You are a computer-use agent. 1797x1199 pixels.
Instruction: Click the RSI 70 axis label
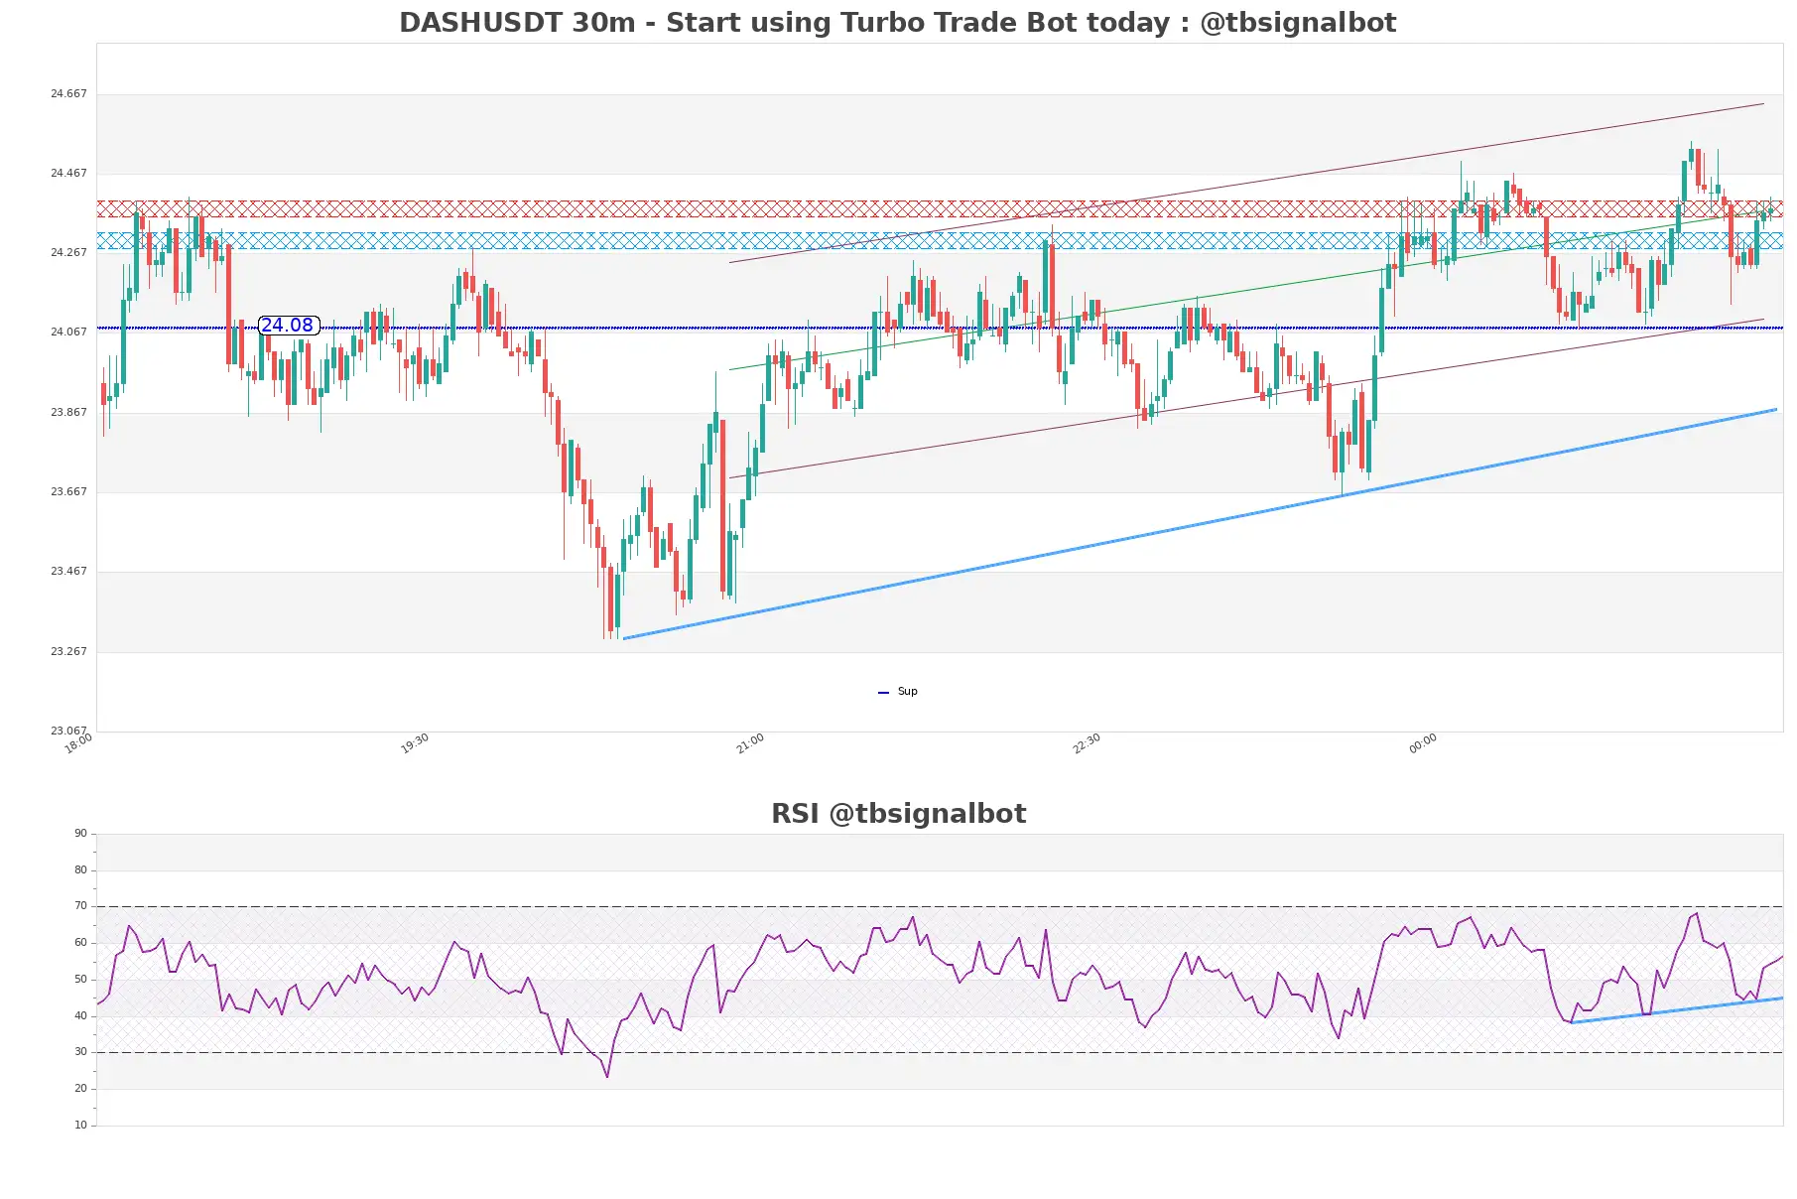tap(80, 906)
